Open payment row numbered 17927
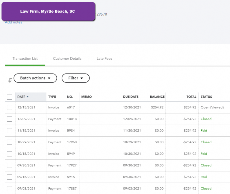This screenshot has width=230, height=194. [117, 165]
